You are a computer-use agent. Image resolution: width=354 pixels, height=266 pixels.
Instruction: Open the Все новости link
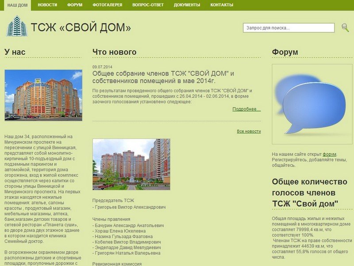pos(249,131)
